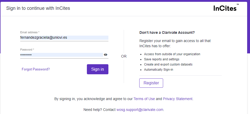Open the Privacy Statement link

(x=178, y=99)
